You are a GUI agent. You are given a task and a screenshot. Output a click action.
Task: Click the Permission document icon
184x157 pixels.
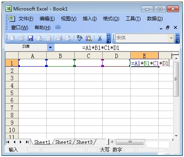pyautogui.click(x=39, y=38)
